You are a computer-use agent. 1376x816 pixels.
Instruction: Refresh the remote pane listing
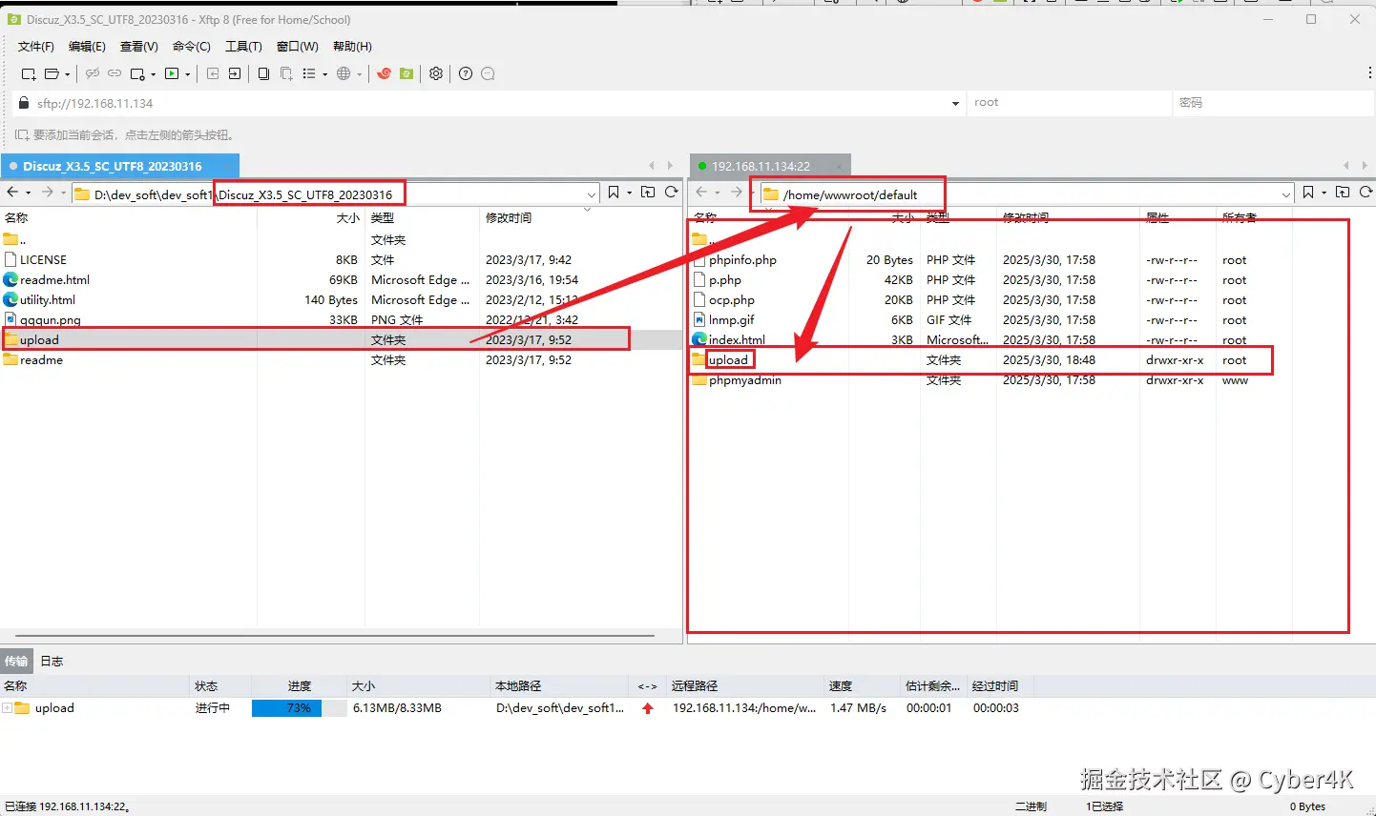click(1366, 193)
